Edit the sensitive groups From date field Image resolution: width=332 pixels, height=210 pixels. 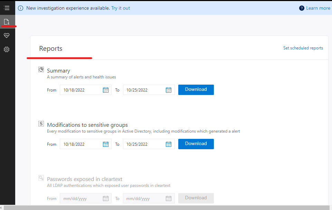pyautogui.click(x=86, y=144)
